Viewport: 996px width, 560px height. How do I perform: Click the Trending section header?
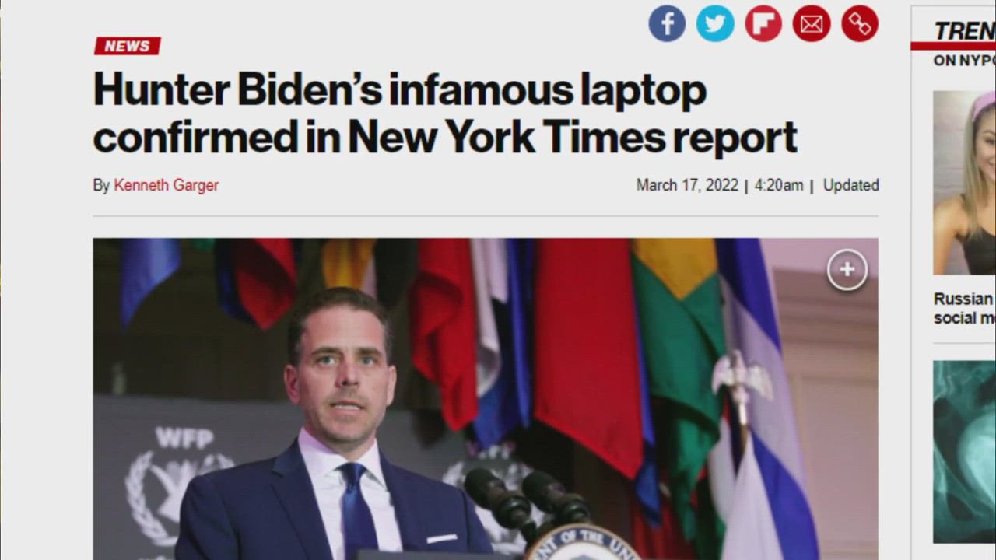(965, 31)
